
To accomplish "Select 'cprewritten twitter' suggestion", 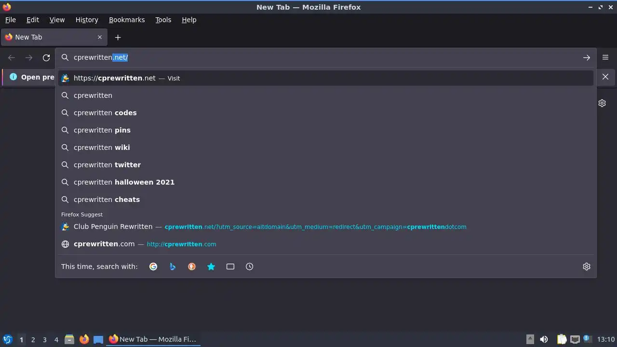I will (x=326, y=165).
